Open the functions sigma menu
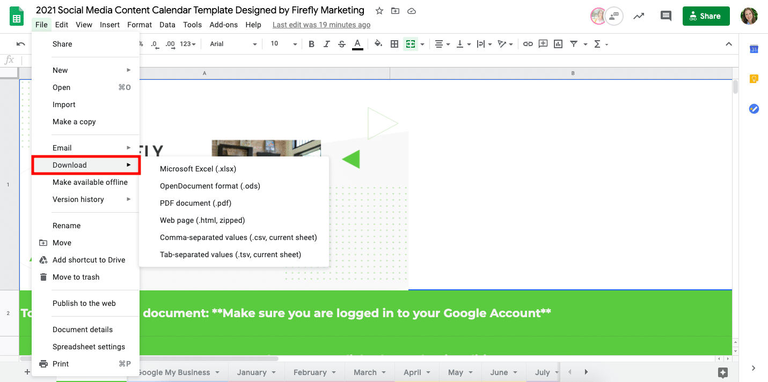The width and height of the screenshot is (768, 382). point(601,44)
